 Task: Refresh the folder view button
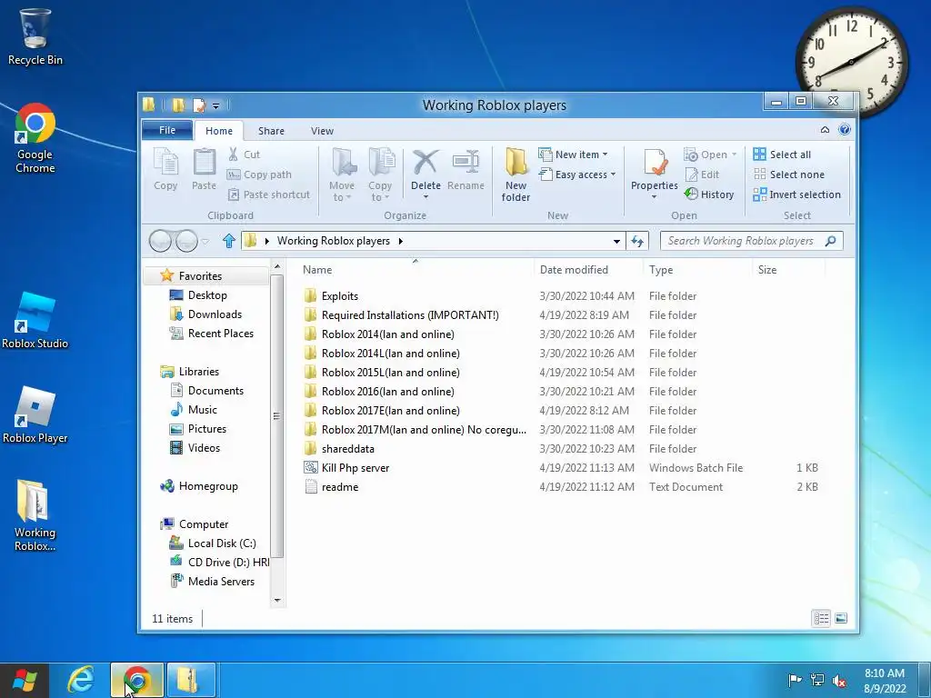tap(637, 241)
